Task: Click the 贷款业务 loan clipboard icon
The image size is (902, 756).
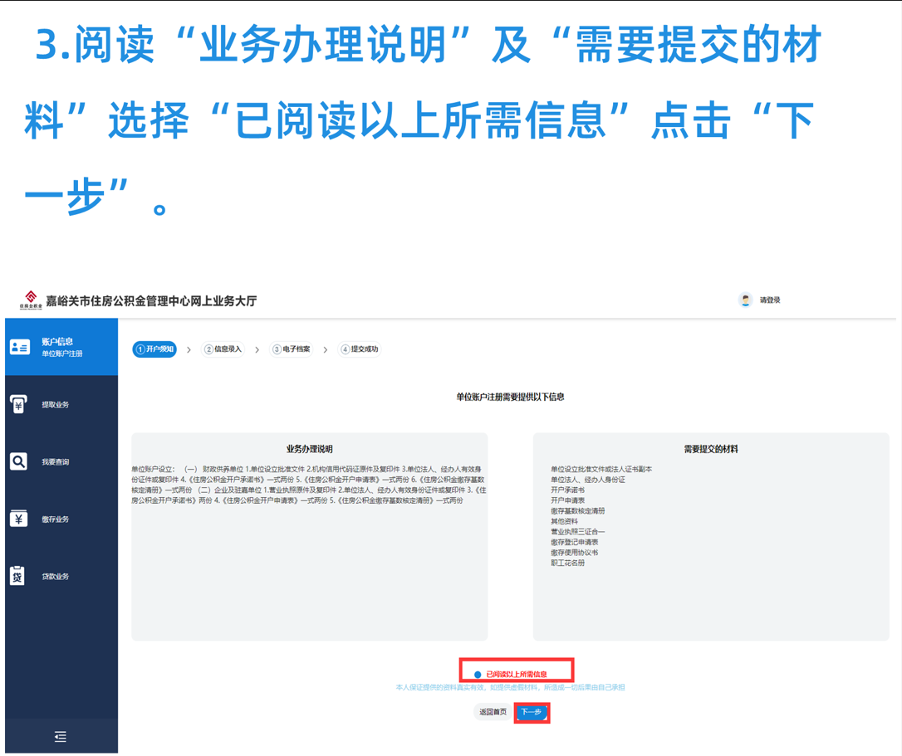Action: pos(17,576)
